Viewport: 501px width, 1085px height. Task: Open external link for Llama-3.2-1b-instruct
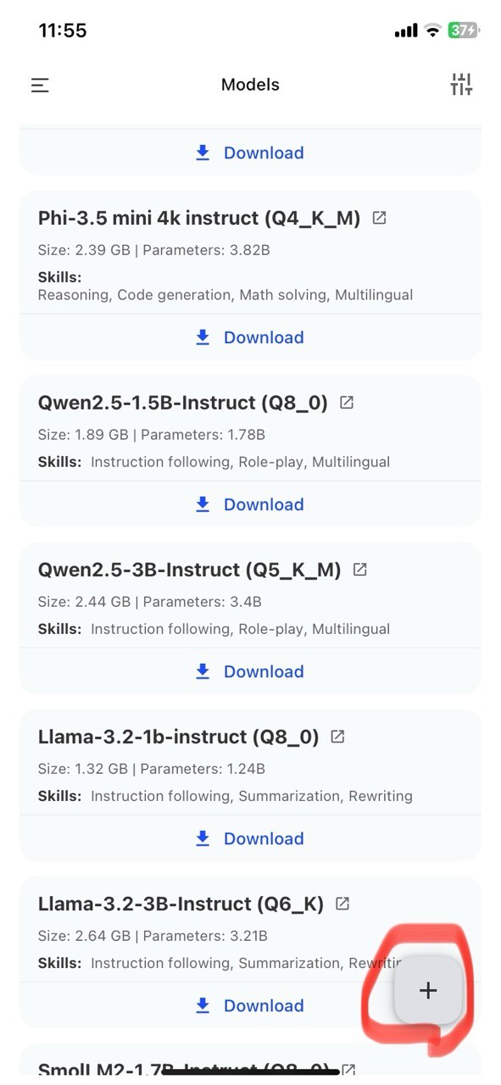click(337, 737)
